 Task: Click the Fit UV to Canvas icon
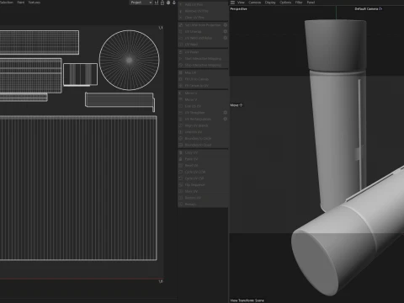pos(181,79)
